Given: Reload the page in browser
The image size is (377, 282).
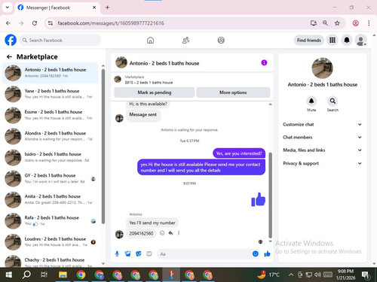Looking at the screenshot, I should (x=35, y=23).
